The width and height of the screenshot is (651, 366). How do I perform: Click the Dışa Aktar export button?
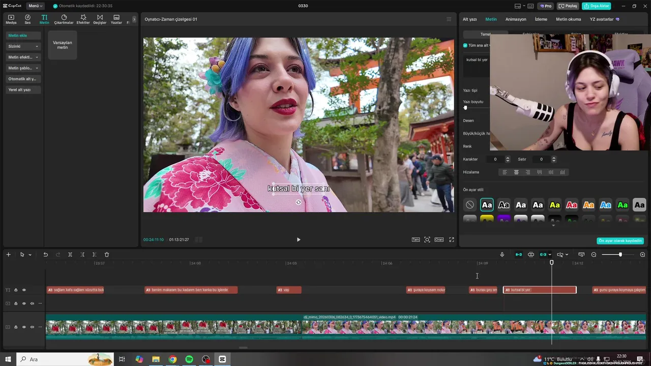pos(596,6)
